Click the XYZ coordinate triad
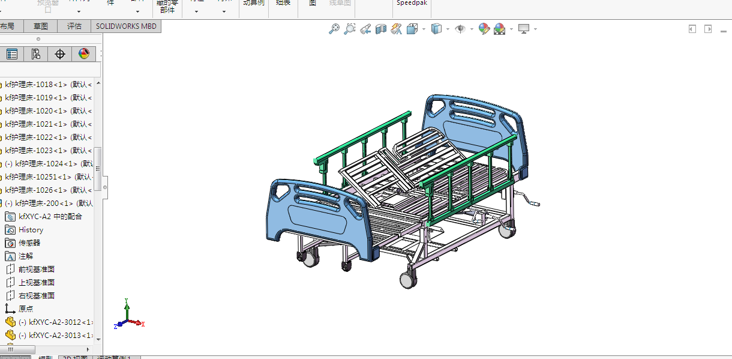Viewport: 732px width, 359px height. coord(128,314)
